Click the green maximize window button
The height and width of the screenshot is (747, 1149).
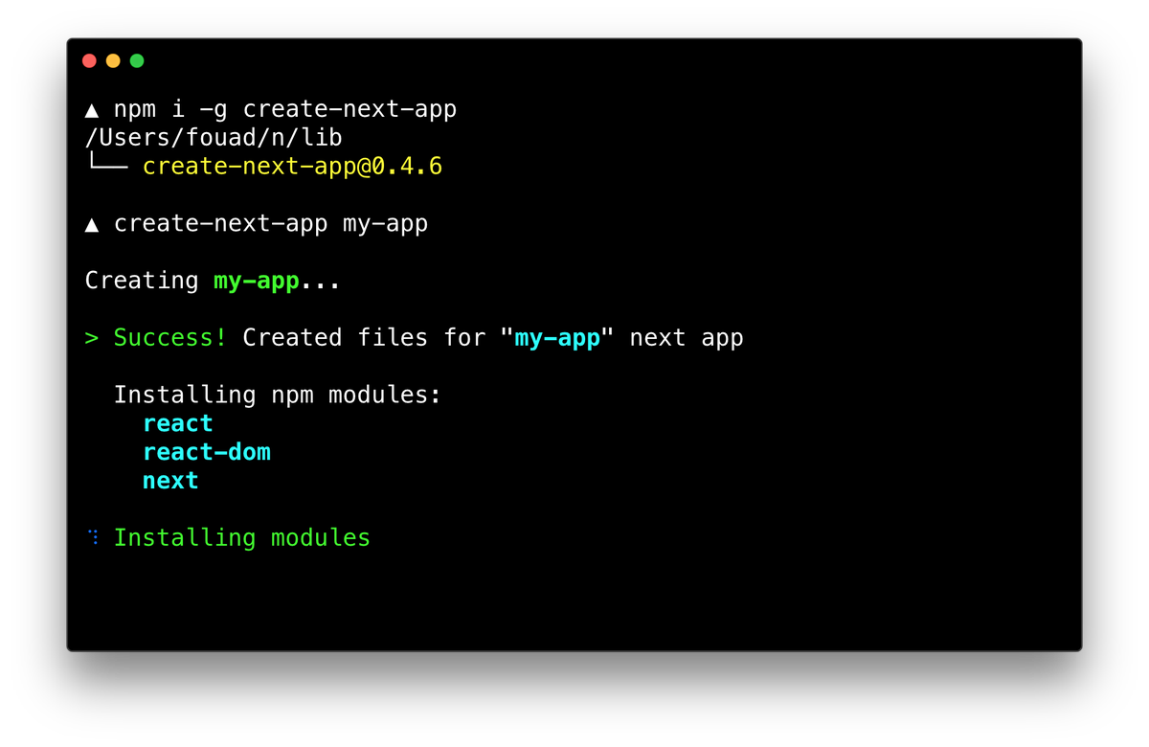click(x=137, y=60)
